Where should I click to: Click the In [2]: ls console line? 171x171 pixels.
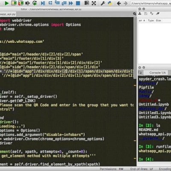pos(150,126)
